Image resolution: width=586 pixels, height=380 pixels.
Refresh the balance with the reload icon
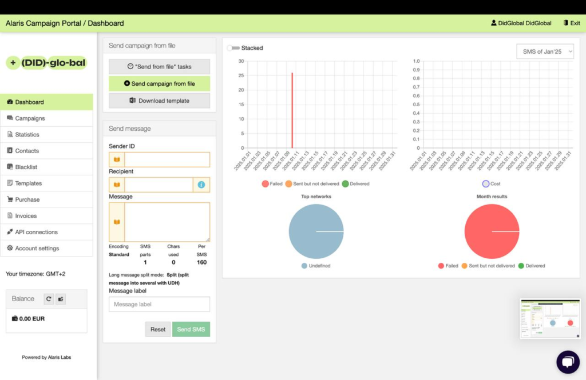49,299
